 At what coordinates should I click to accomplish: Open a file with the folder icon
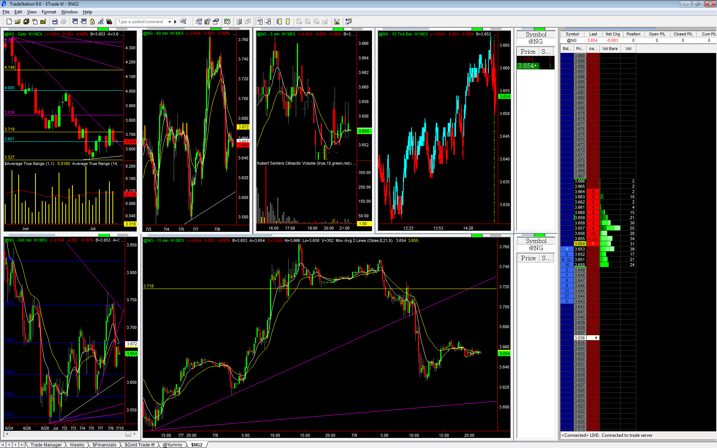click(18, 22)
